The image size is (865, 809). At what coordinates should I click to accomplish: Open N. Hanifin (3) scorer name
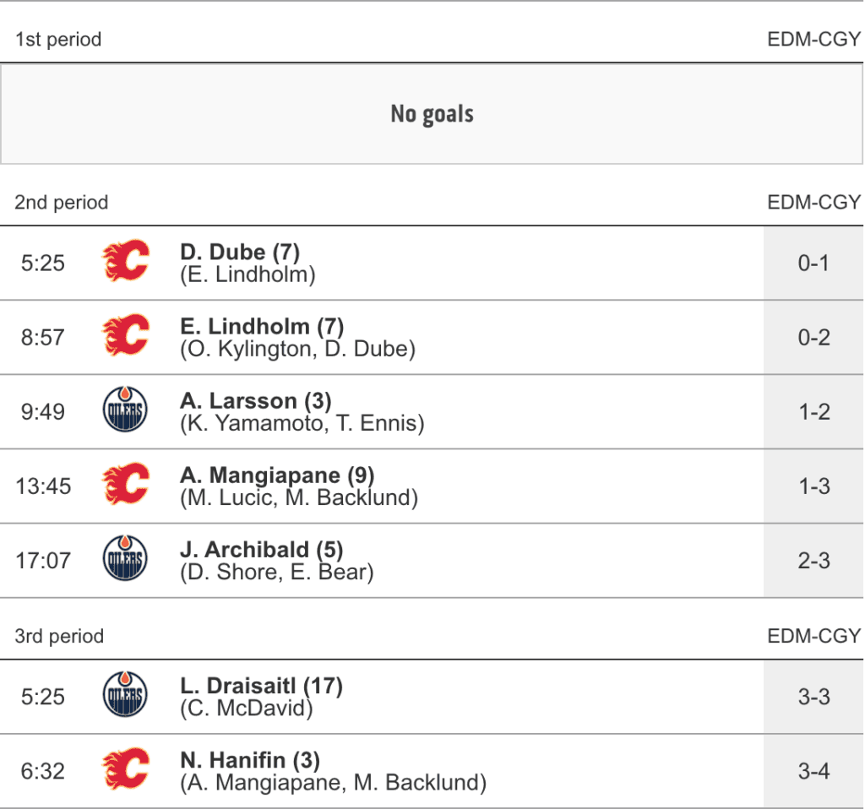point(250,760)
